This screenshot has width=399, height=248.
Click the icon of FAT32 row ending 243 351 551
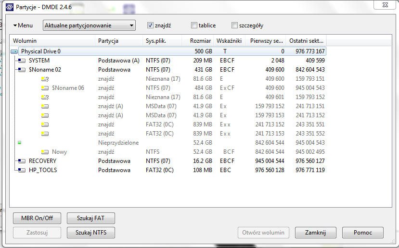[x=45, y=125]
